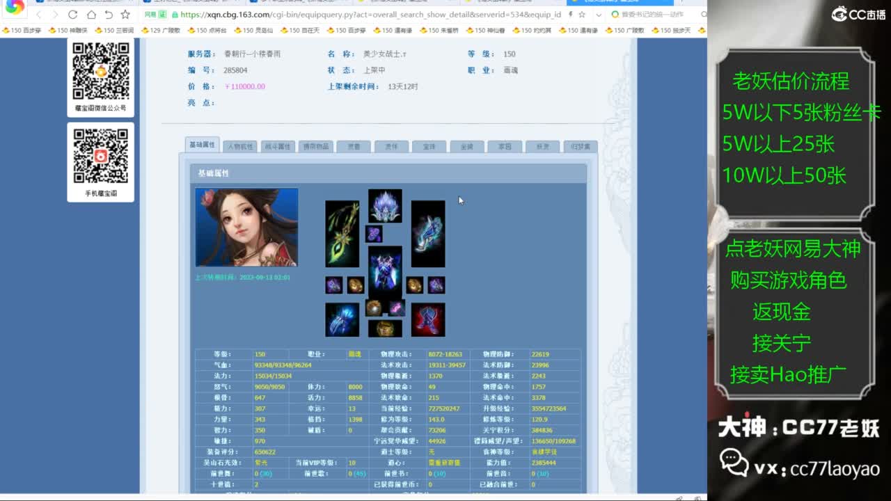The width and height of the screenshot is (891, 501).
Task: Inspect the right-side glowing blue accessory icon
Action: [x=428, y=234]
